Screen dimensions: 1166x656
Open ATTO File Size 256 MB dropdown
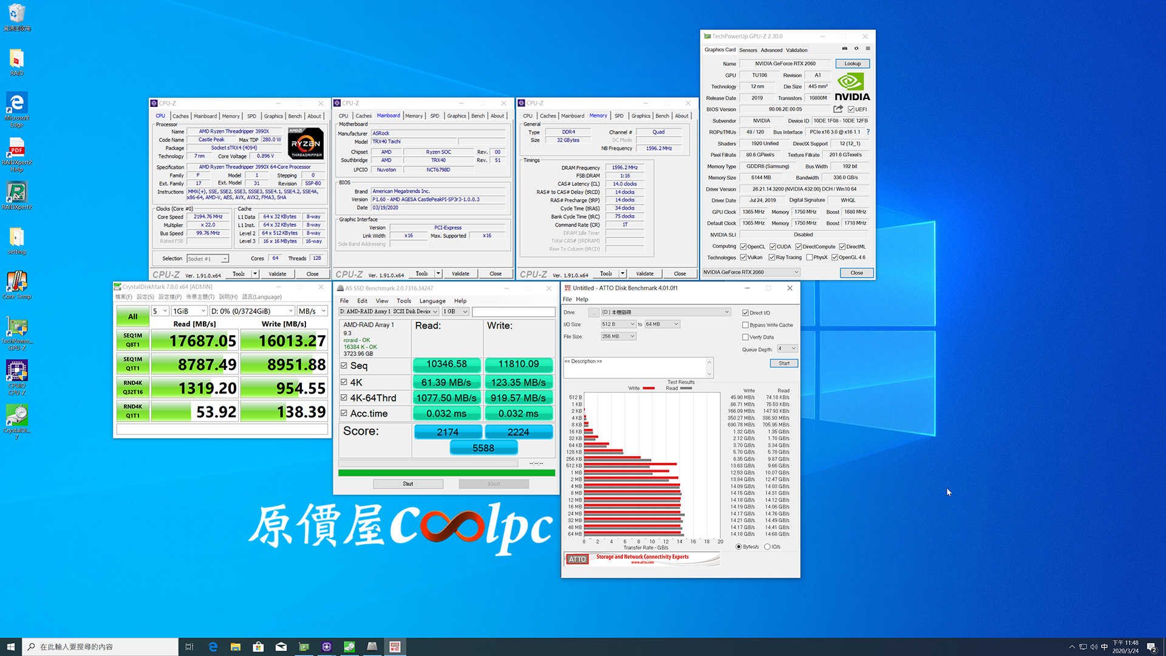(x=618, y=337)
